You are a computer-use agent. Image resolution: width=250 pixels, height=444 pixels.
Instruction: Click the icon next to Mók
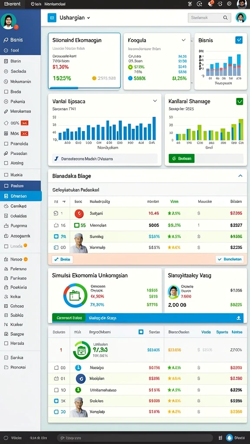click(6, 134)
